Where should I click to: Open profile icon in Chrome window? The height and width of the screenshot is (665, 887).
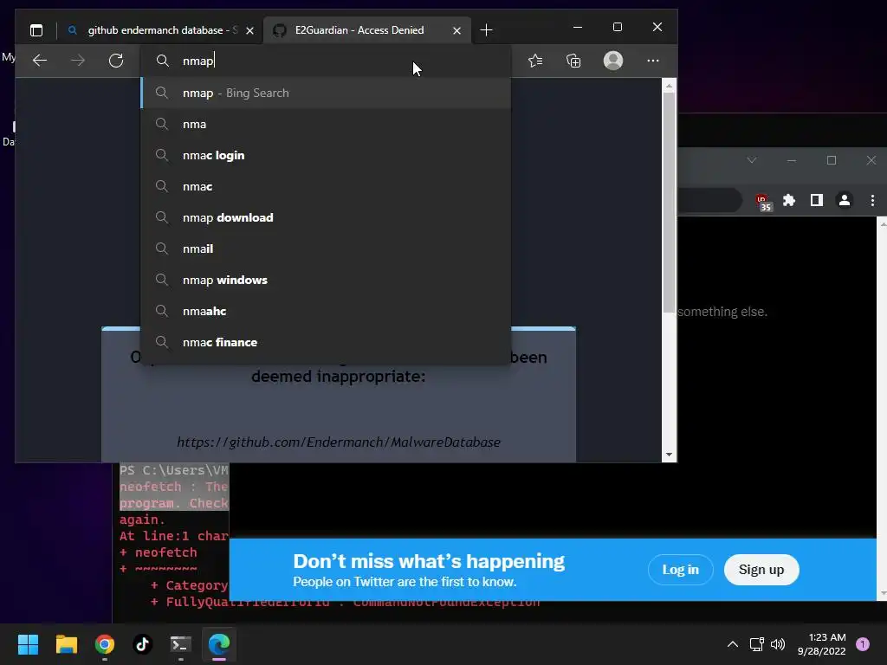pos(844,200)
